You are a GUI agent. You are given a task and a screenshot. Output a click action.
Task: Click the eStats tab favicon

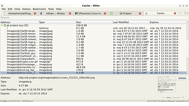point(41,14)
